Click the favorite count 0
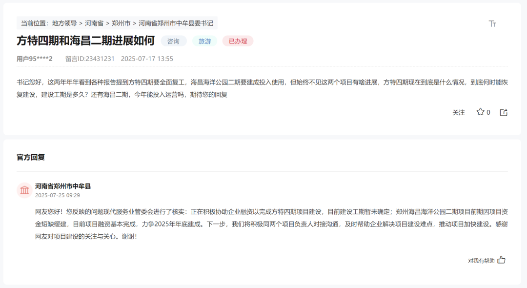527x288 pixels. pyautogui.click(x=488, y=113)
